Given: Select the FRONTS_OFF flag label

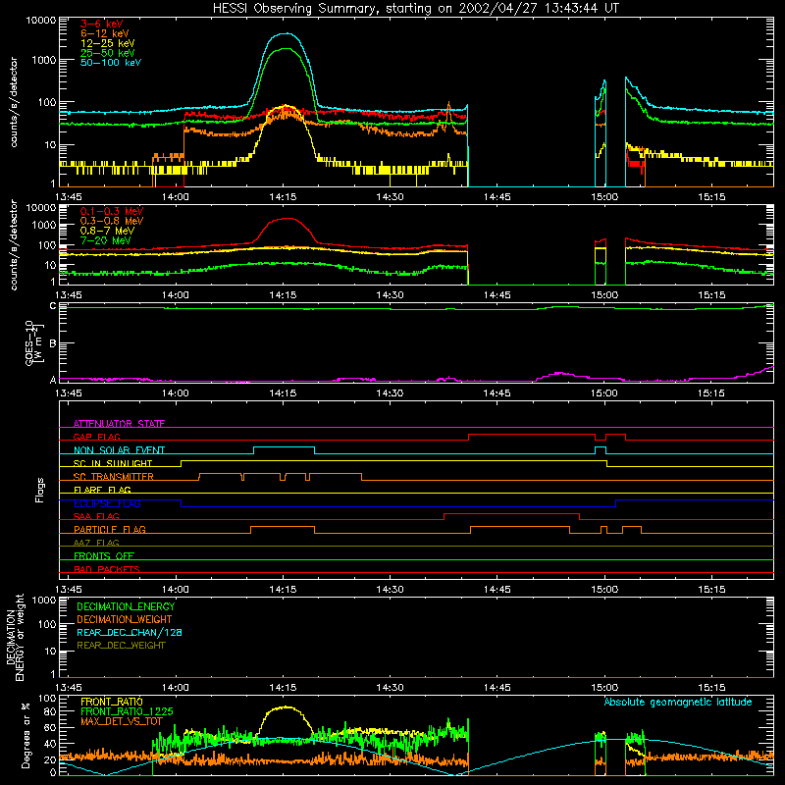Looking at the screenshot, I should [104, 555].
